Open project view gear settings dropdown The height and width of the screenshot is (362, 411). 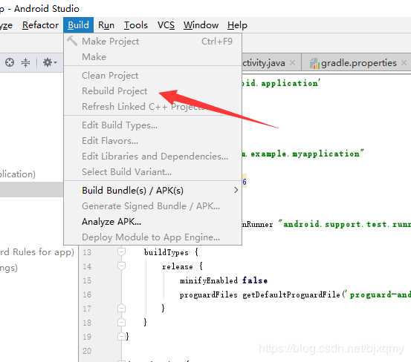50,62
